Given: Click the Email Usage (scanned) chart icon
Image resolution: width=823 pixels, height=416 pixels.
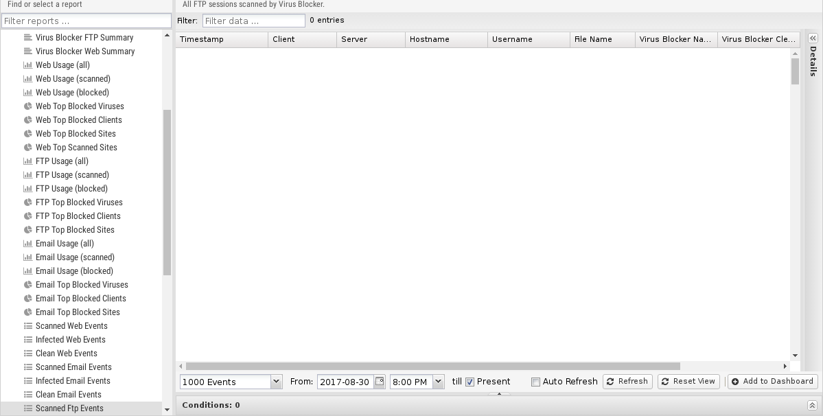Looking at the screenshot, I should [28, 257].
